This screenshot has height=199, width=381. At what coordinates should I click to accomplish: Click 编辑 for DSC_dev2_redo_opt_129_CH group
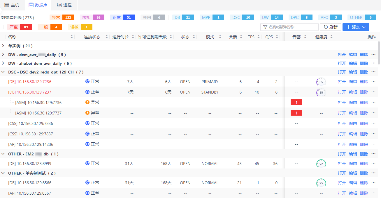(353, 72)
